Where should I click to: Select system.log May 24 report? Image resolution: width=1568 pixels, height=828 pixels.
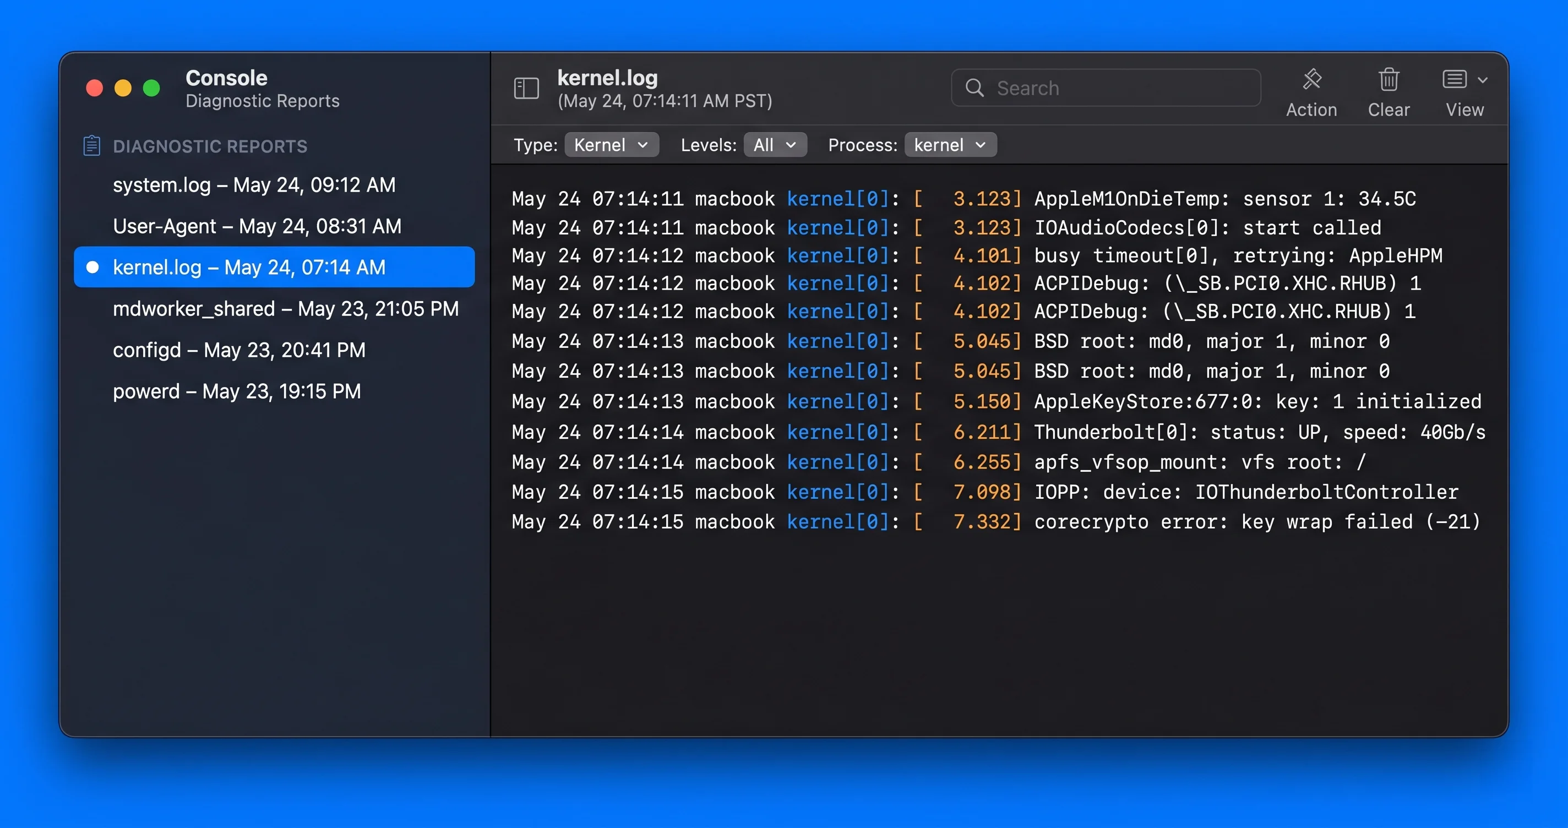(x=274, y=184)
